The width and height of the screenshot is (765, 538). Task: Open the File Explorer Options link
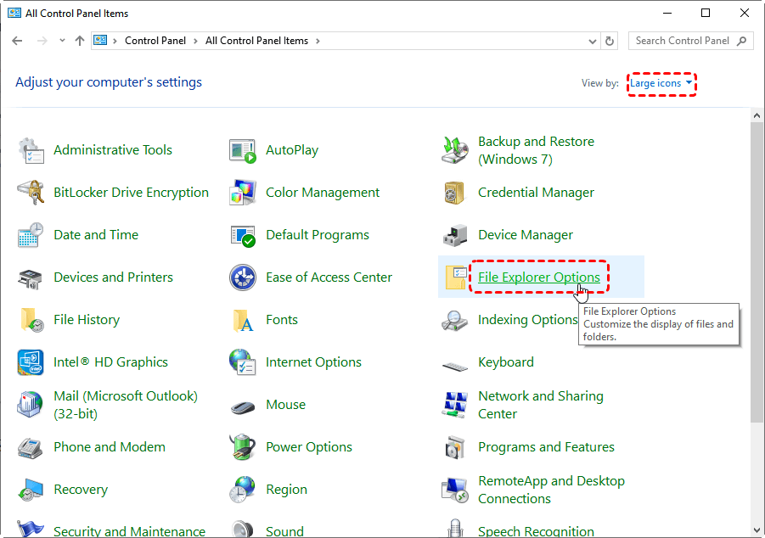(x=538, y=277)
